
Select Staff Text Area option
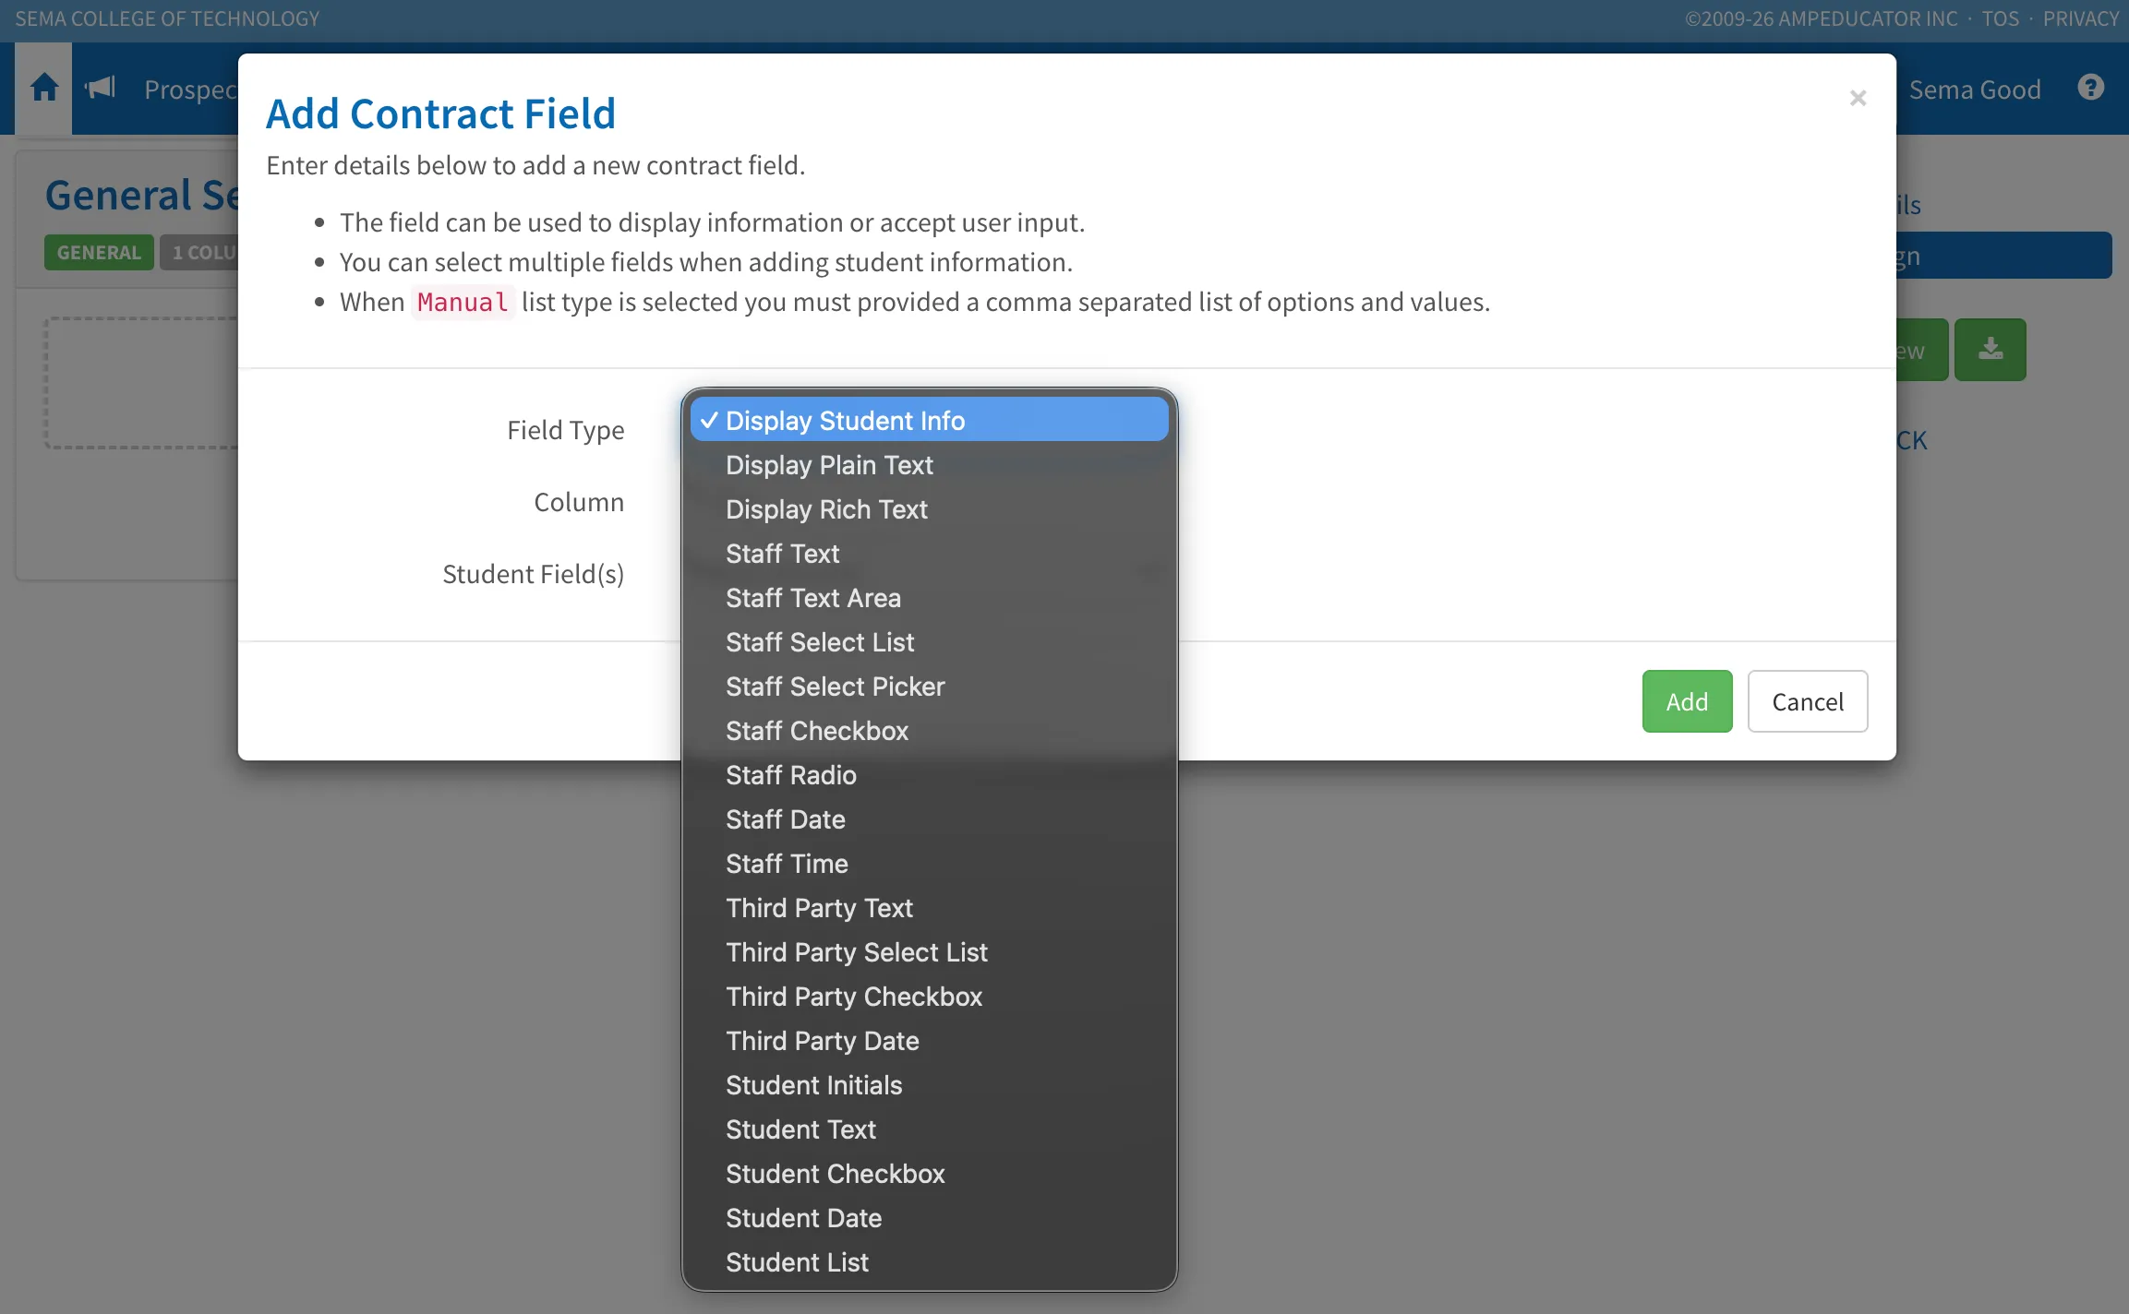[x=929, y=598]
